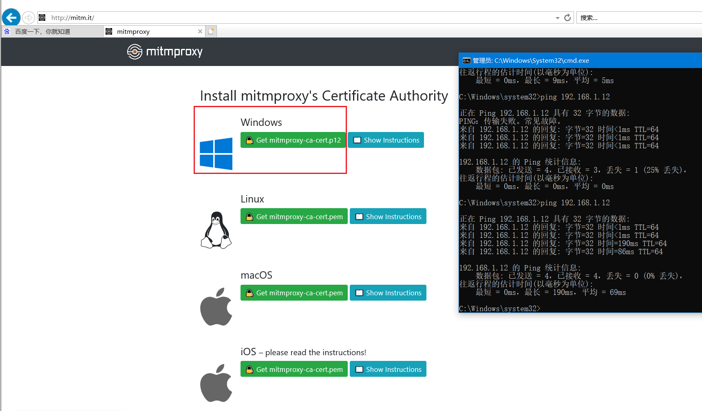Download the Linux mitmproxy-ca-cert.pem certificate

click(294, 216)
